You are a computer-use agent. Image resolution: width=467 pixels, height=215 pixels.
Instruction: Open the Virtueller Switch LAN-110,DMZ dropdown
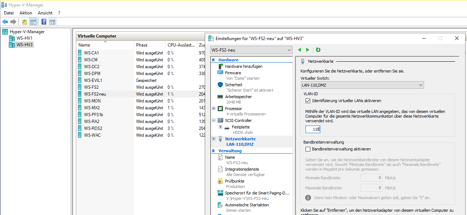tap(362, 85)
